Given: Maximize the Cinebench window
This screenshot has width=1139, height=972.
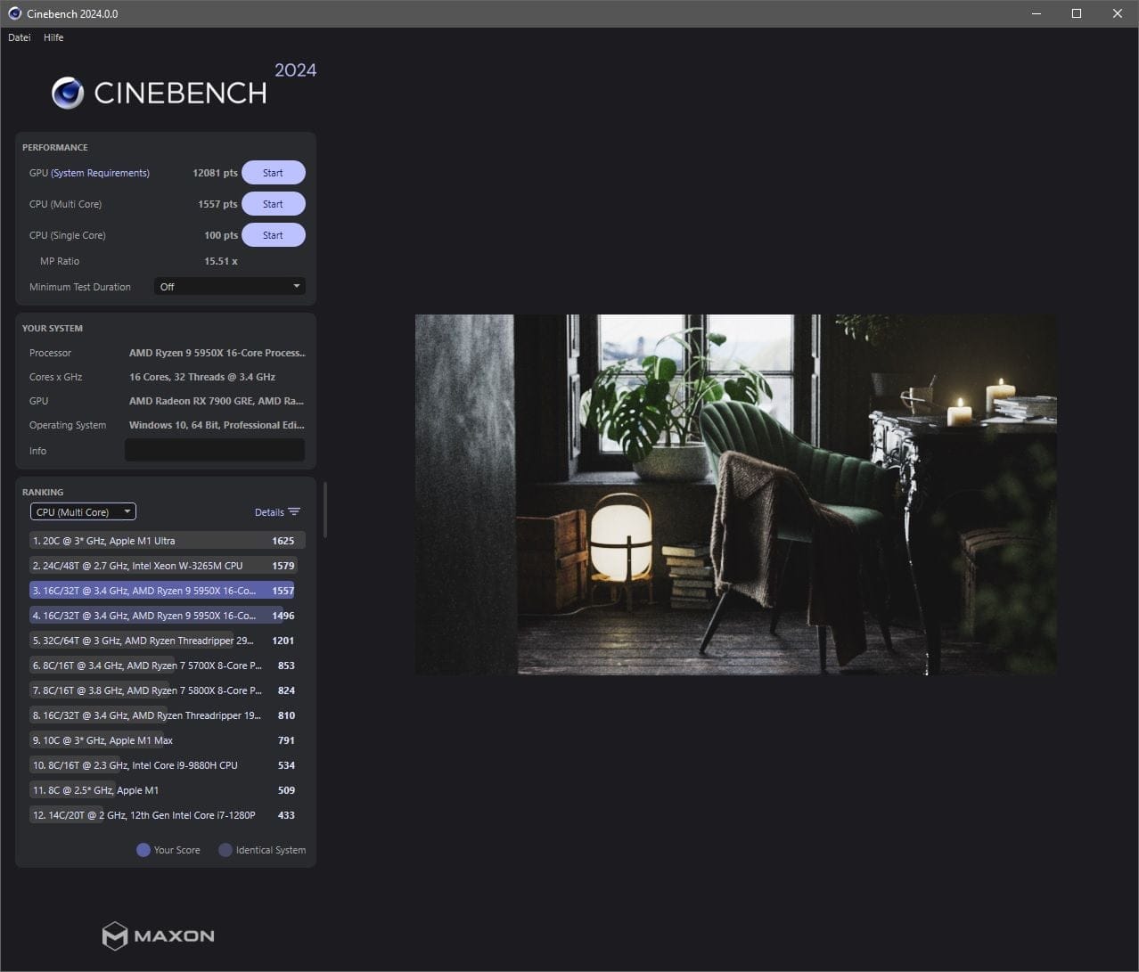Looking at the screenshot, I should (1077, 13).
